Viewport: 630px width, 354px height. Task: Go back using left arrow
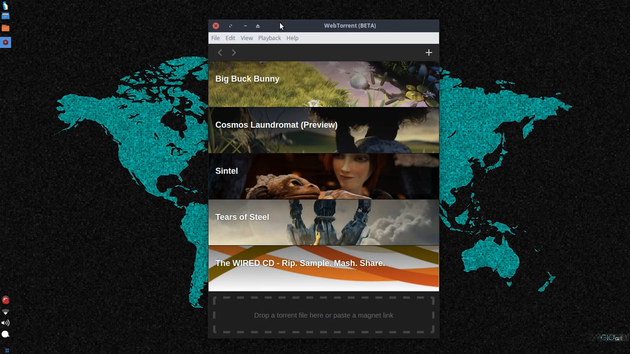(220, 53)
